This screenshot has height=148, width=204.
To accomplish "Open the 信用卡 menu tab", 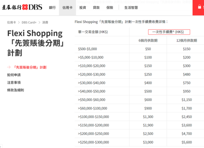I will pyautogui.click(x=67, y=8).
